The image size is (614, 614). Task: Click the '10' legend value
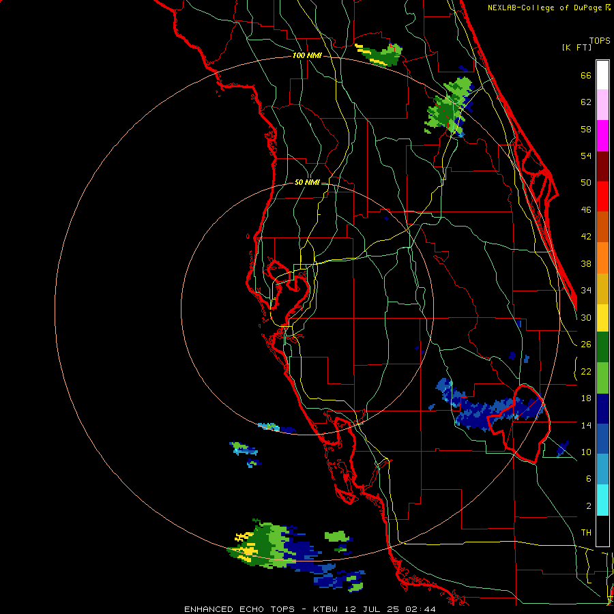586,452
